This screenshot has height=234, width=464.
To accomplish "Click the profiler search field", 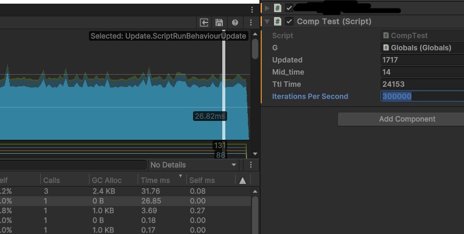I will (74, 165).
